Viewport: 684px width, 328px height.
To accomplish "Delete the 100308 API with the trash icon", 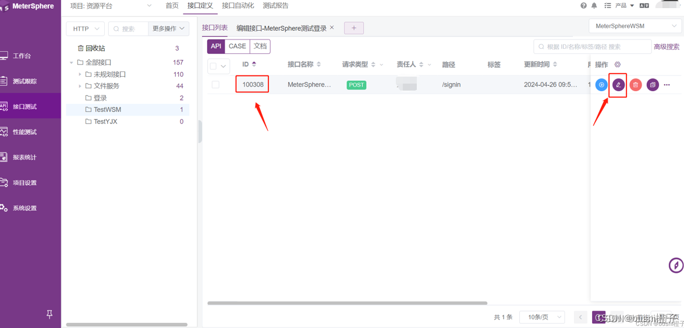I will (x=636, y=85).
